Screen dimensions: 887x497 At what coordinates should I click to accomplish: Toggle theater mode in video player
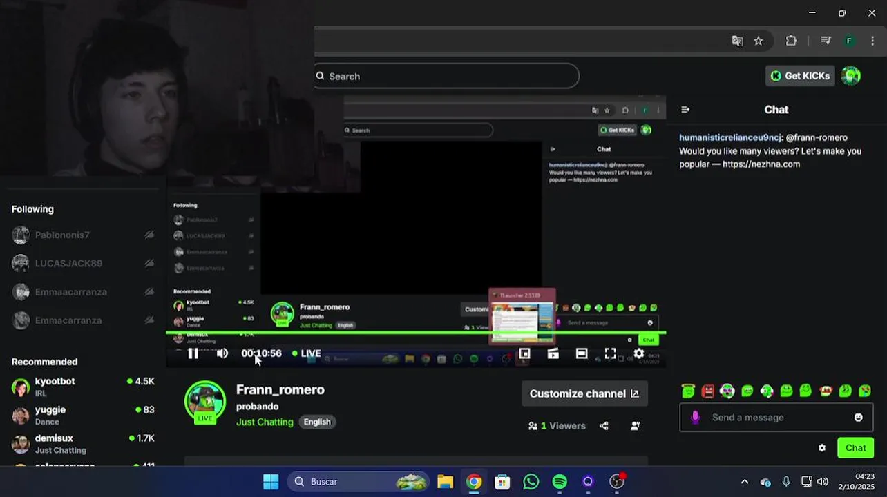[x=582, y=353]
